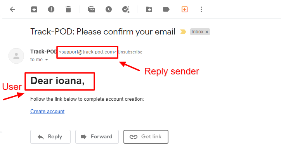Remove the Inbox label via its x
This screenshot has width=281, height=155.
[206, 32]
